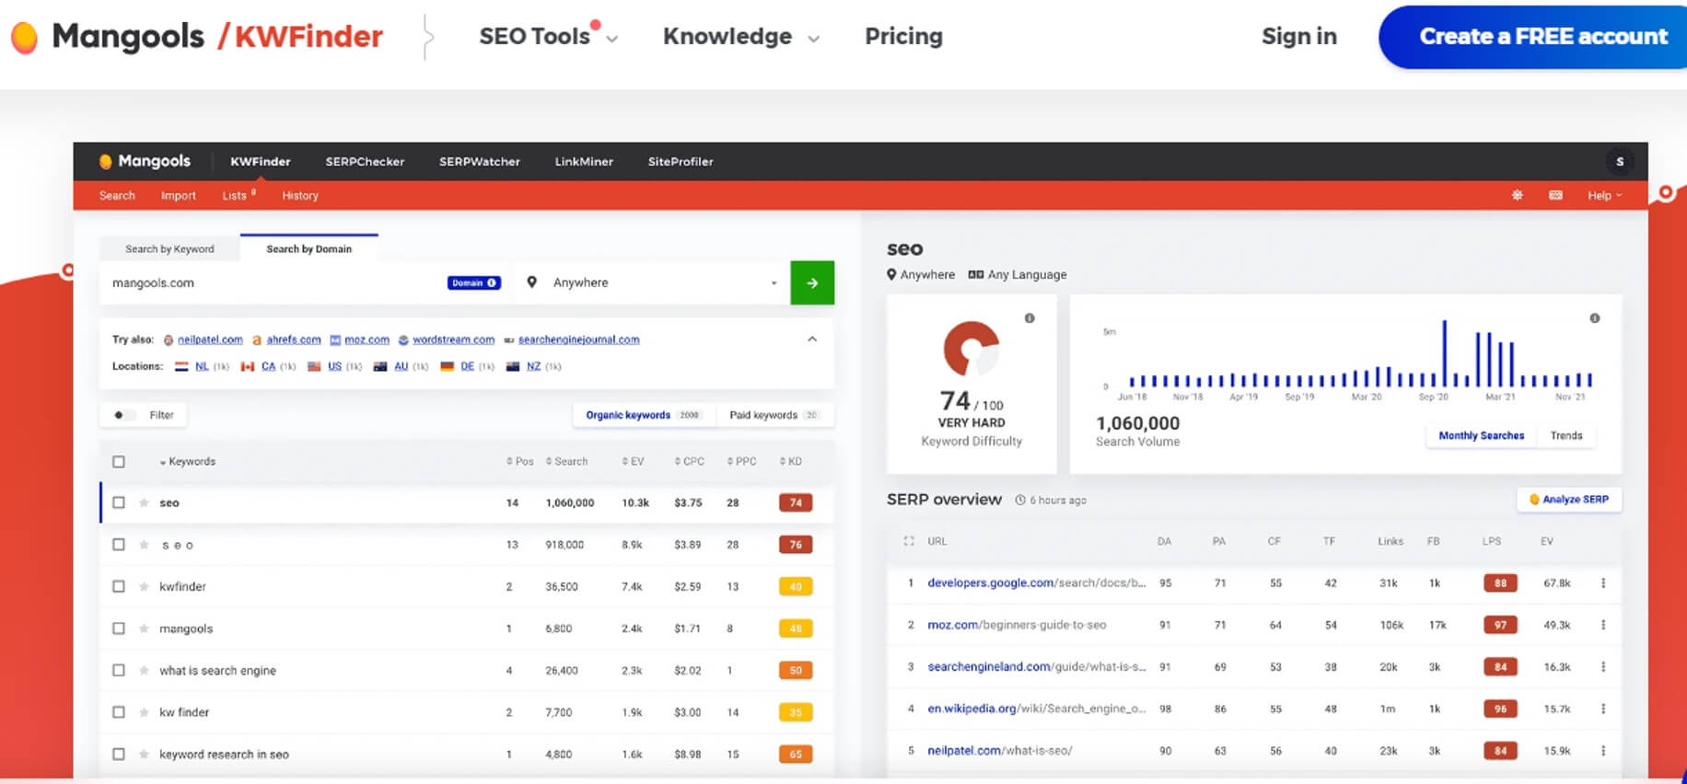Click the keyword difficulty donut chart
Viewport: 1687px width, 784px height.
point(971,348)
